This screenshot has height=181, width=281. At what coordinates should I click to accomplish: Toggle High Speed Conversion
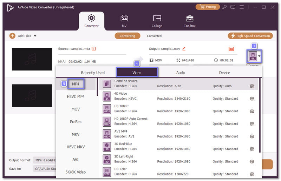(250, 36)
